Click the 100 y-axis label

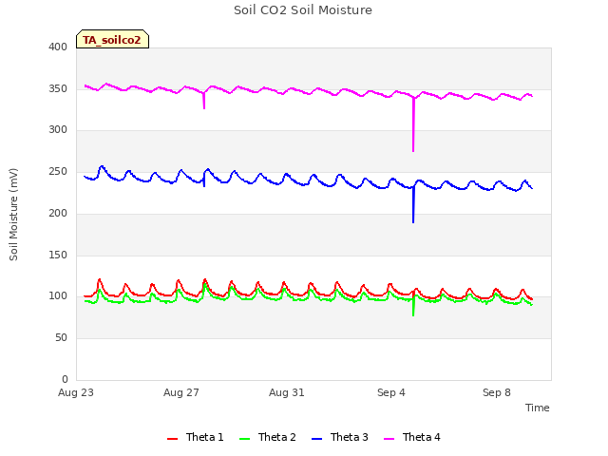tap(58, 295)
